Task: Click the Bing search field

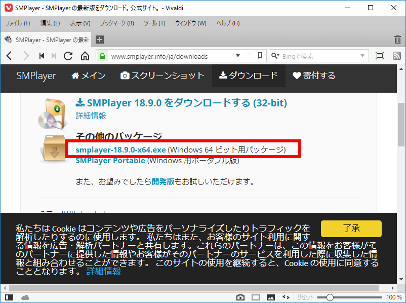Action: (x=320, y=56)
